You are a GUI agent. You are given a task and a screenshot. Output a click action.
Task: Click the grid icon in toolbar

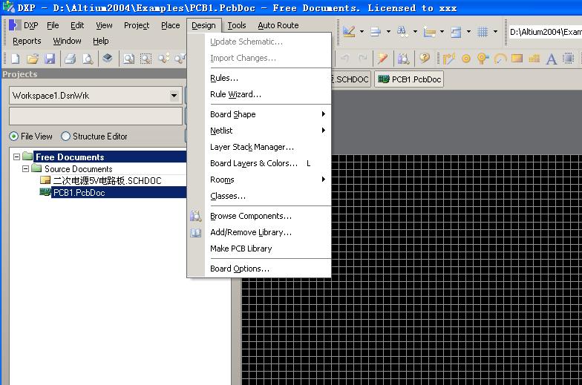tap(483, 32)
